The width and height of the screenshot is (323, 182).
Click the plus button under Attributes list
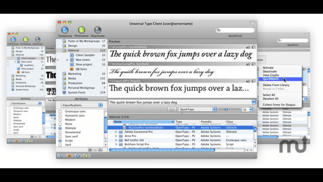pyautogui.click(x=90, y=149)
